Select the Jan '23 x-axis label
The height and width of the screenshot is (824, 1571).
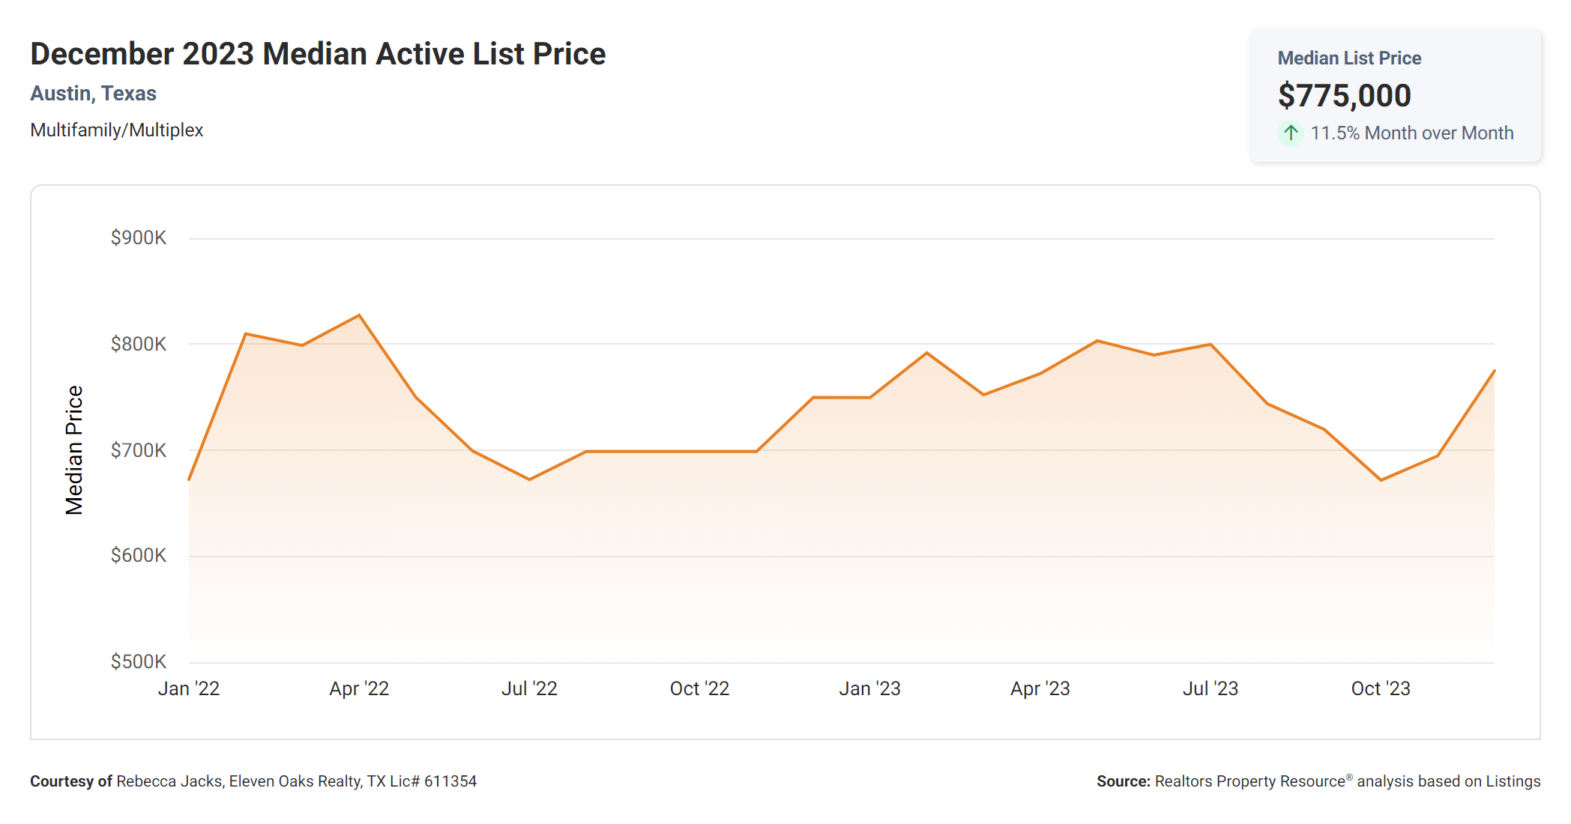[x=869, y=688]
